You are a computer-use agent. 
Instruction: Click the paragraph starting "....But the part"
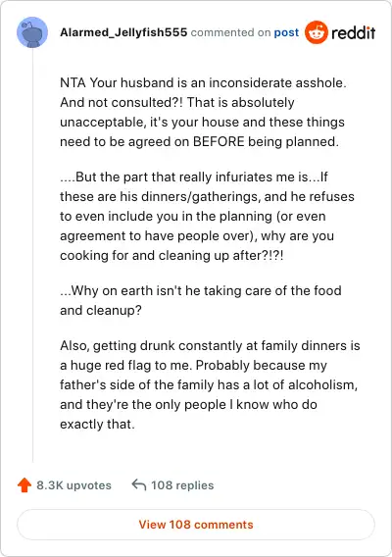coord(207,216)
